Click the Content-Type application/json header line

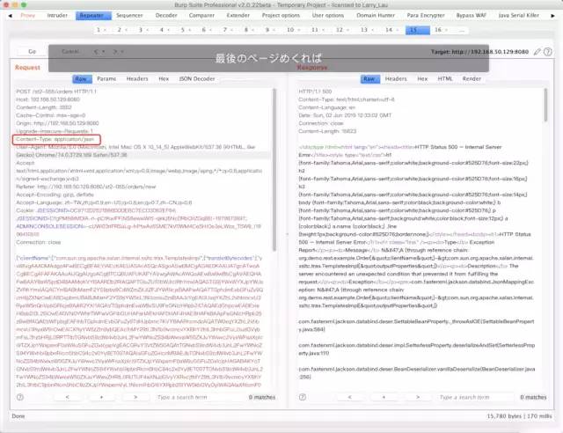tap(55, 139)
